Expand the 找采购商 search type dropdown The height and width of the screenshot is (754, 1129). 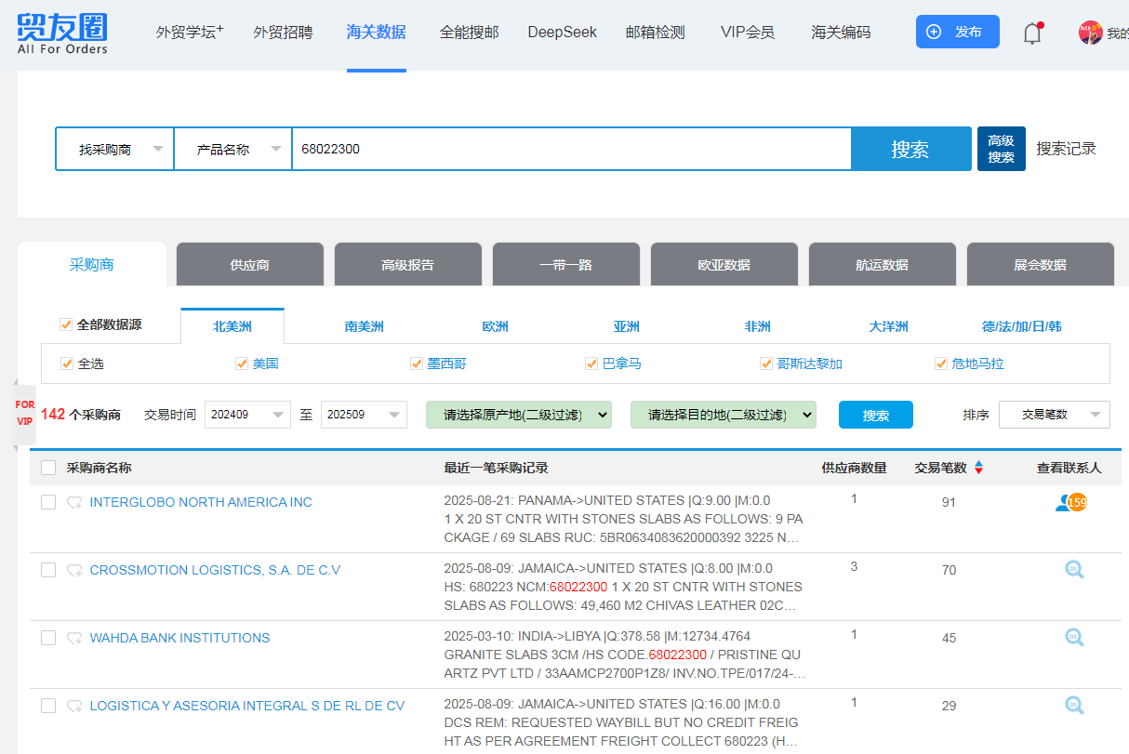(x=114, y=149)
